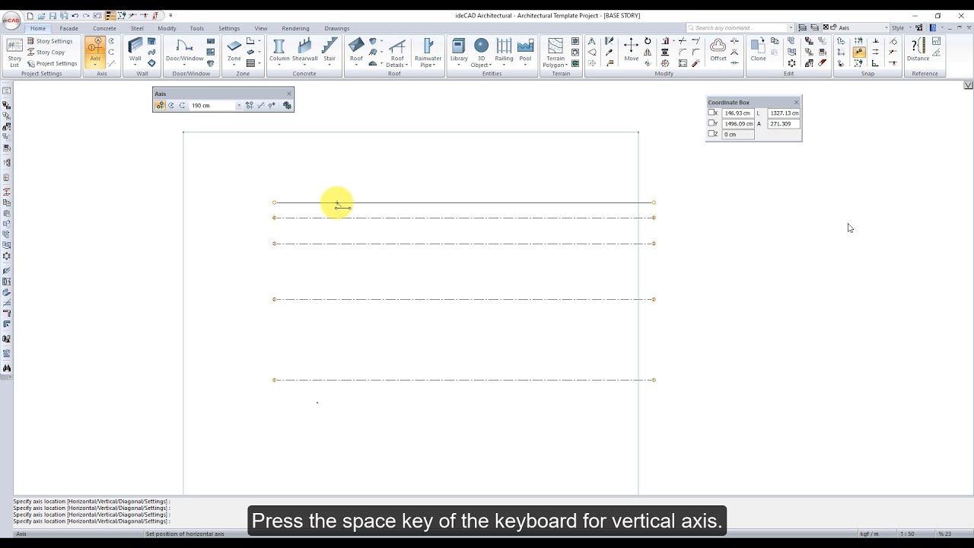Open the Modify ribbon tab
This screenshot has width=974, height=548.
167,28
